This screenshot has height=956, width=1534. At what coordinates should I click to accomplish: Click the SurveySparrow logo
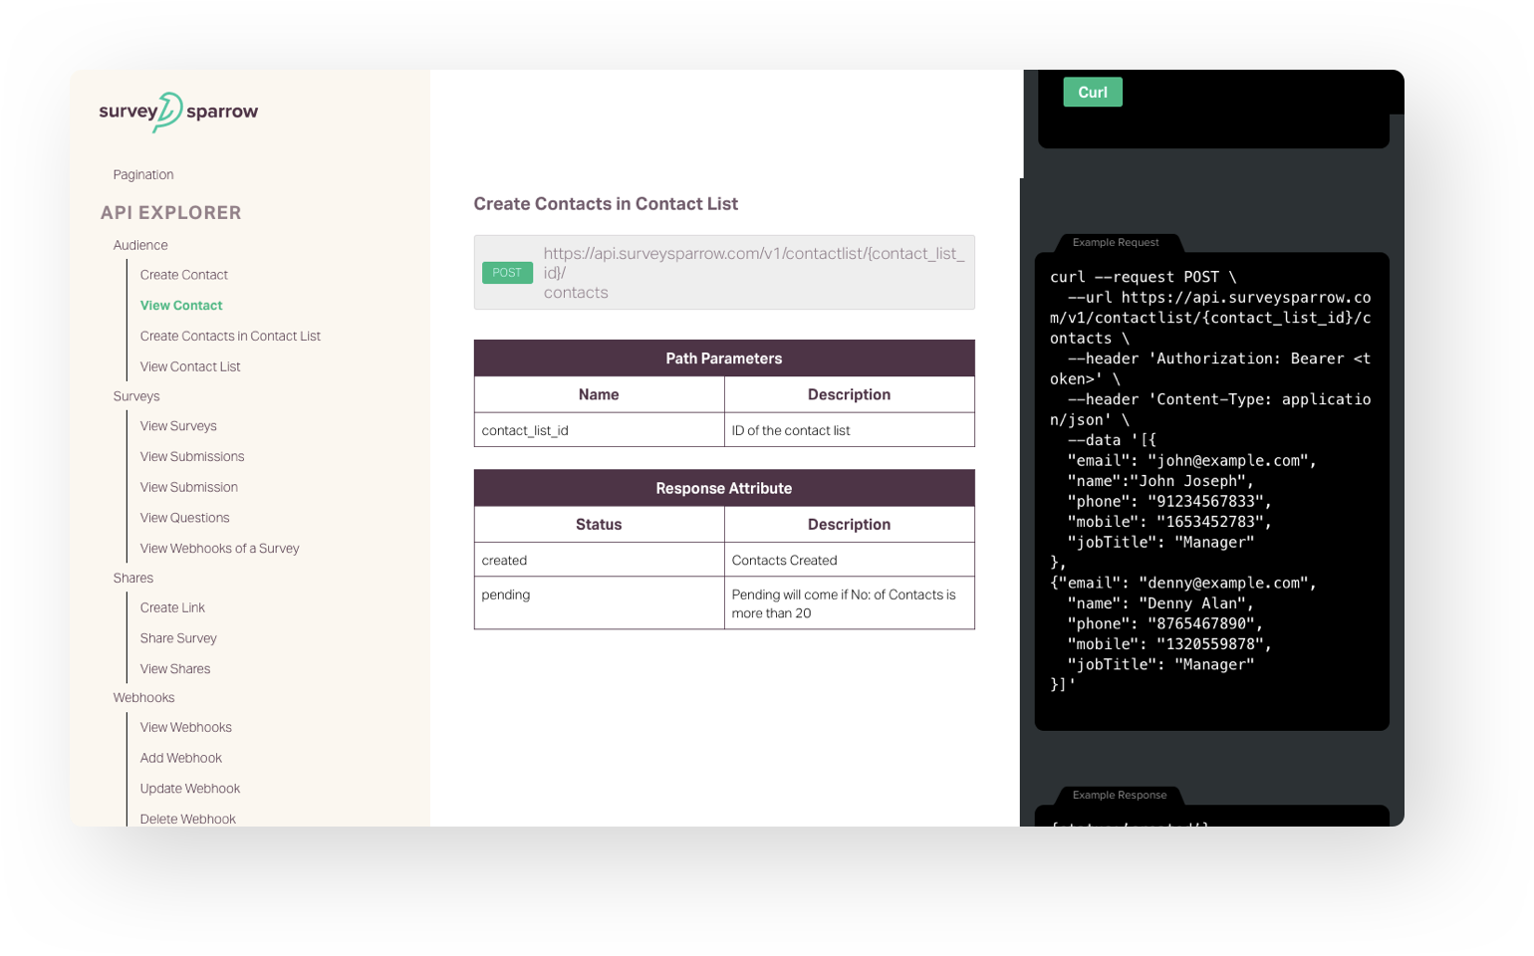point(177,111)
